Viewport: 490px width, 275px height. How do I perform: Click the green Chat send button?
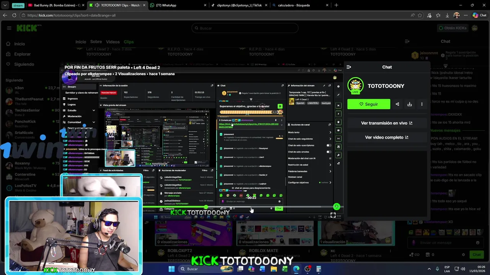pyautogui.click(x=476, y=255)
